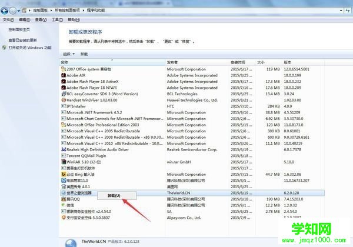This screenshot has width=353, height=247.
Task: Open the 帮助(H) menu
Action: click(74, 20)
